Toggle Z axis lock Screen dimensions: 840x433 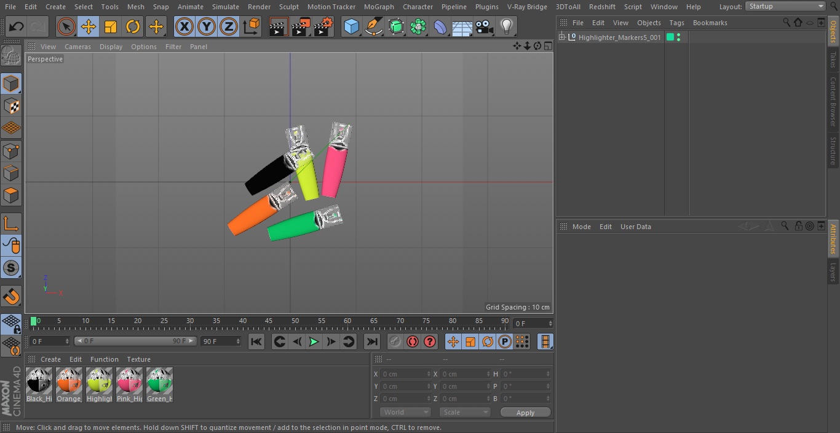229,26
